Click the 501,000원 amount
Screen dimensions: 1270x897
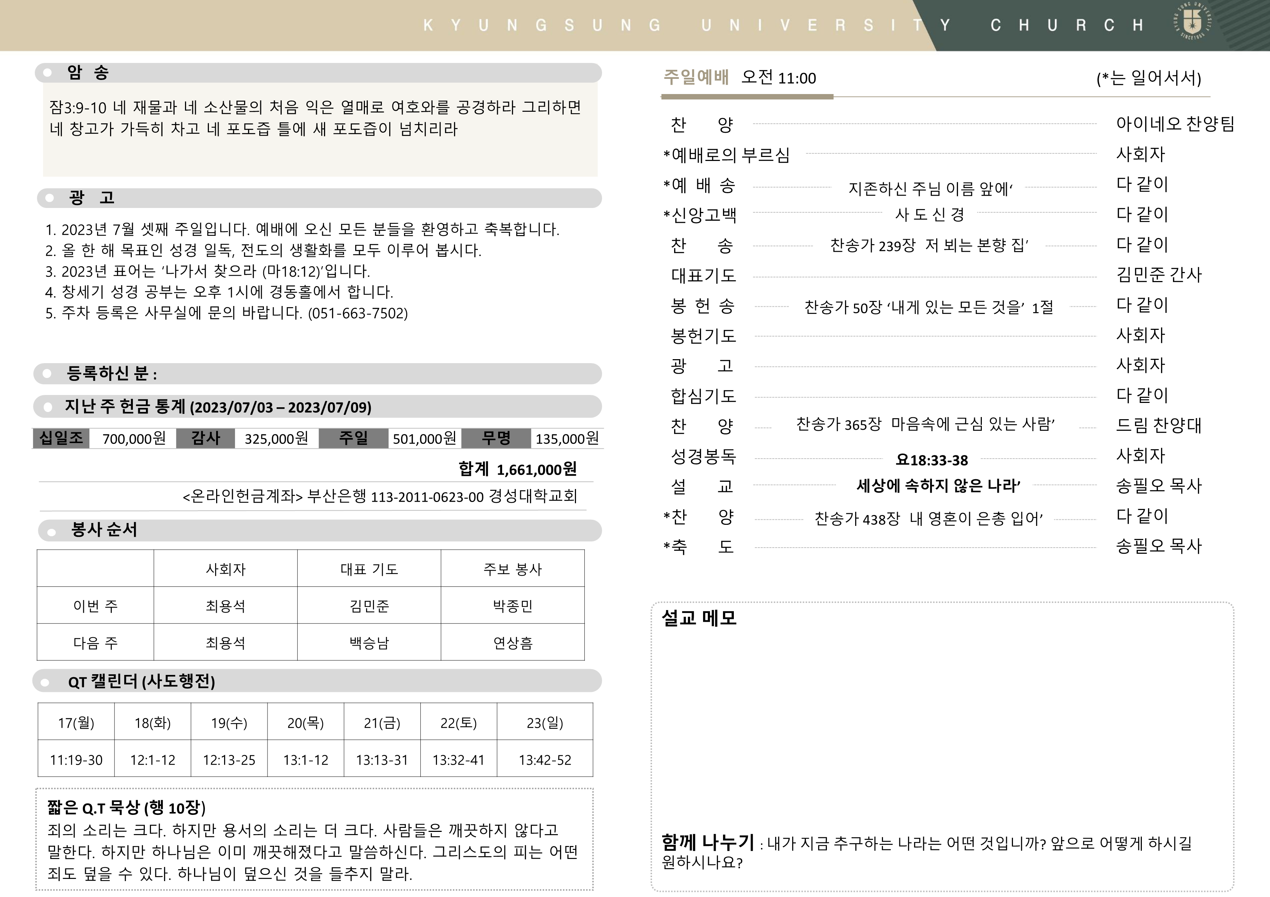pos(424,439)
